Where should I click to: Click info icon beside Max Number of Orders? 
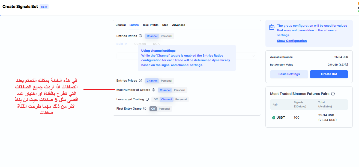(x=153, y=90)
